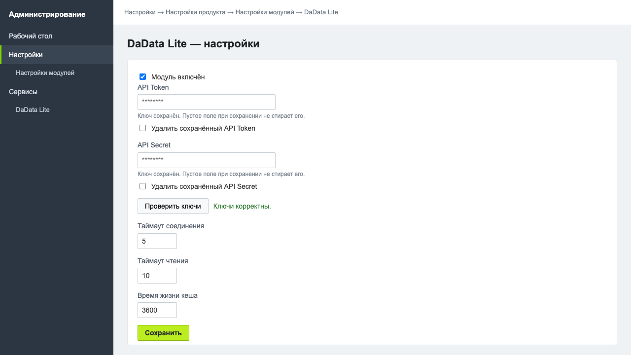631x355 pixels.
Task: Focus the 'Время жизни кеша' field
Action: point(157,310)
